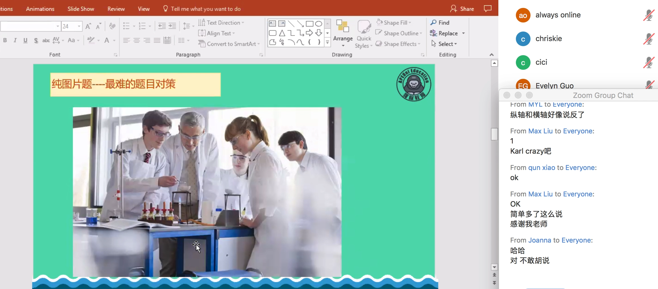Click Convert to SmartArt
Image resolution: width=658 pixels, height=289 pixels.
[229, 44]
